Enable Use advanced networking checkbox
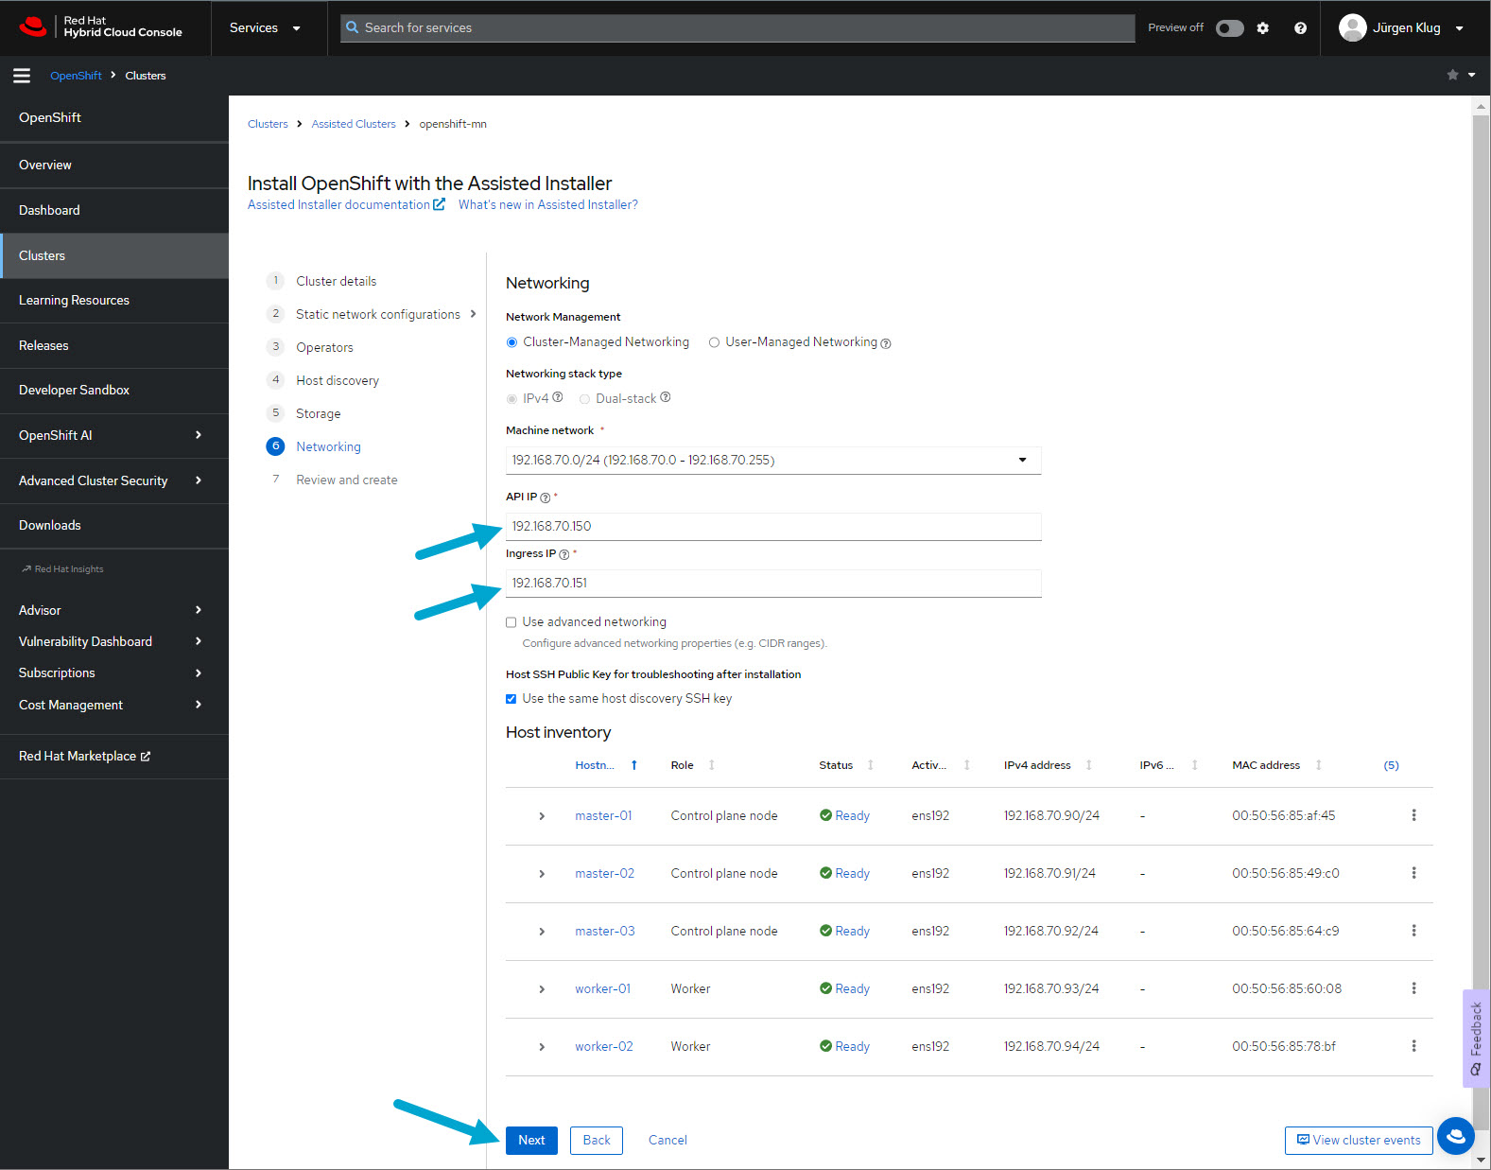Screen dimensions: 1491x1170 pyautogui.click(x=511, y=622)
